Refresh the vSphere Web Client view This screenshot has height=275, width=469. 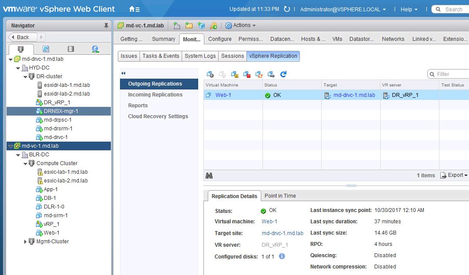287,9
